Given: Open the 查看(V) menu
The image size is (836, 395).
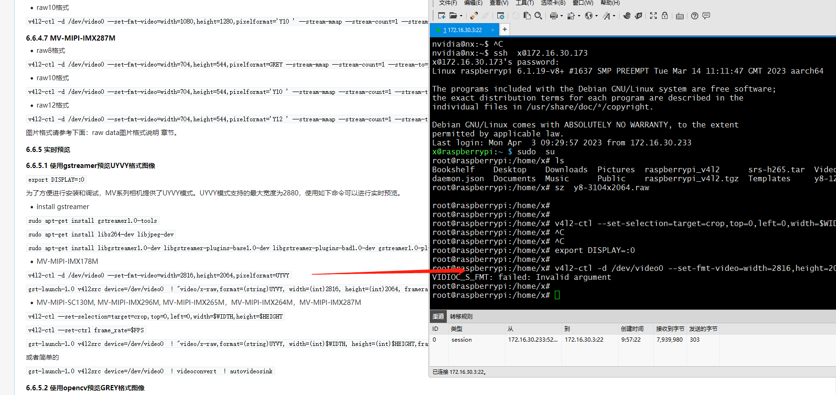Looking at the screenshot, I should pyautogui.click(x=499, y=3).
